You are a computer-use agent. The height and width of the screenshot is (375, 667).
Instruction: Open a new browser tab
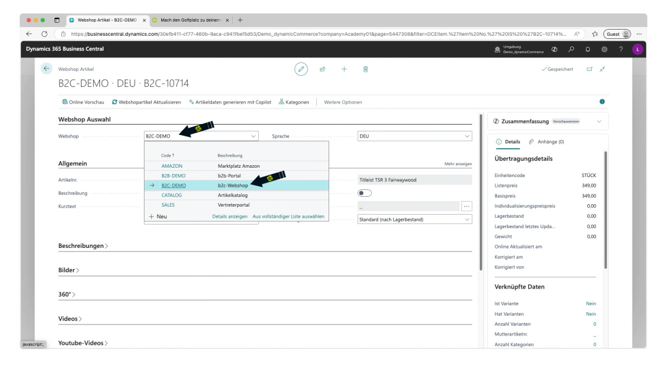click(x=240, y=20)
